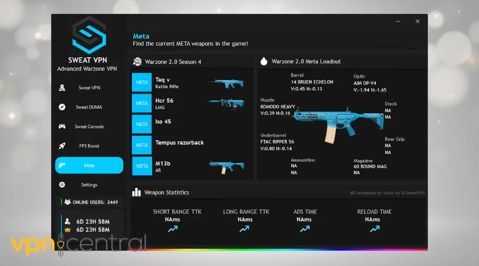Open the Sweat DUMA sidebar section

point(89,107)
